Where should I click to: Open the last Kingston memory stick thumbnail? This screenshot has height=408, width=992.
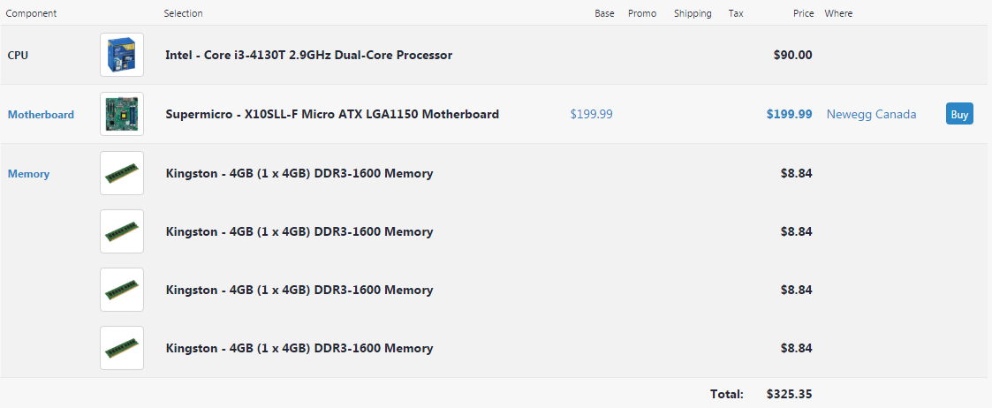click(x=122, y=348)
